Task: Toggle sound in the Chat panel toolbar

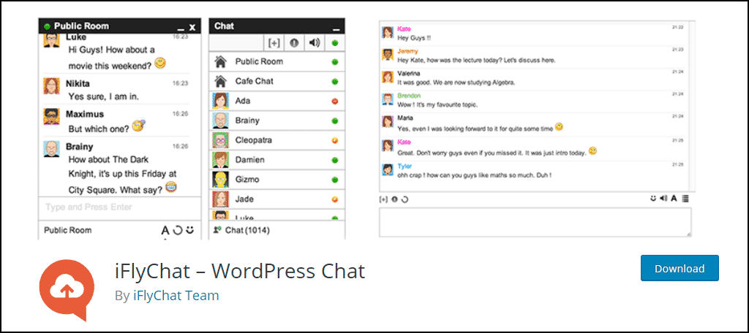Action: coord(315,43)
